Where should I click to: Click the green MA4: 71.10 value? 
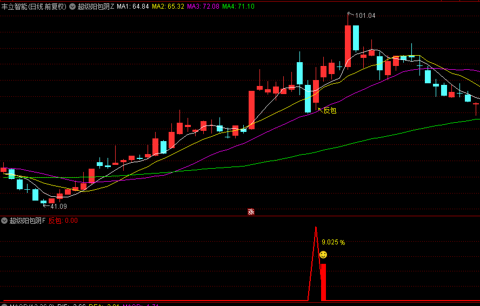(x=238, y=6)
